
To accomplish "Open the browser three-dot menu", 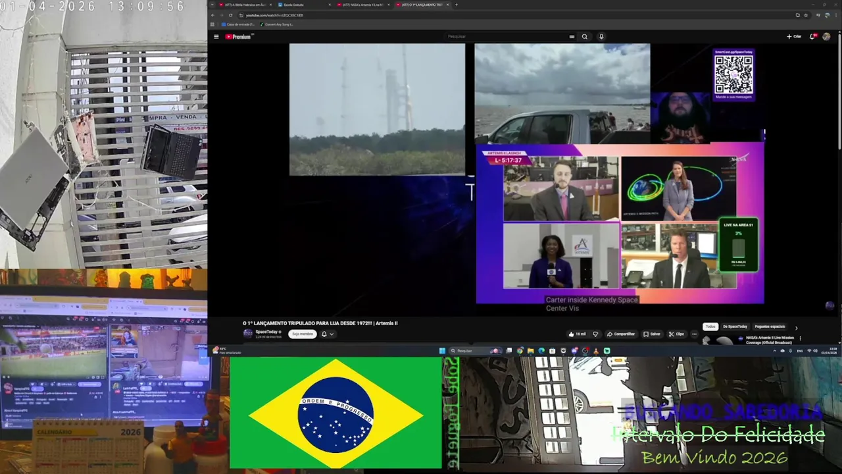I will pyautogui.click(x=836, y=15).
